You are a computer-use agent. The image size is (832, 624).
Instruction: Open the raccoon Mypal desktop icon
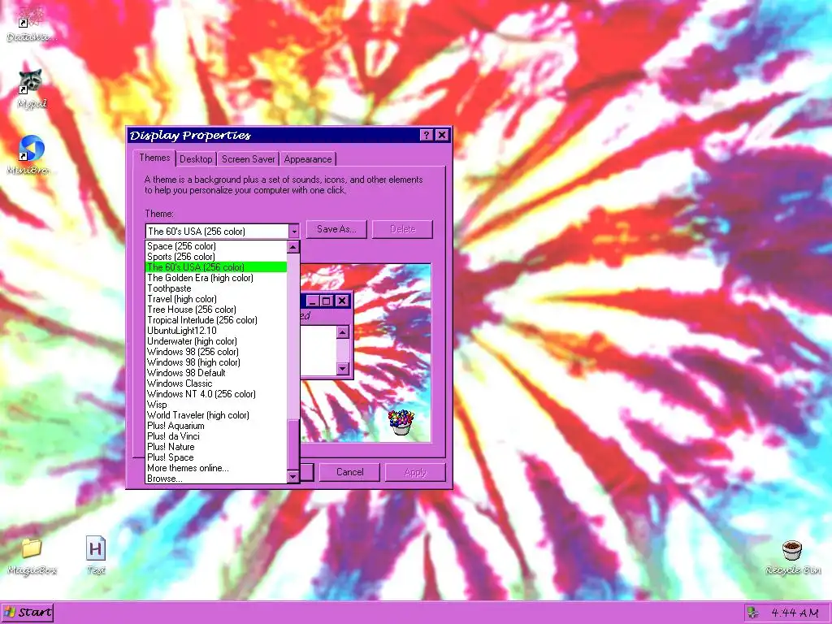click(32, 82)
